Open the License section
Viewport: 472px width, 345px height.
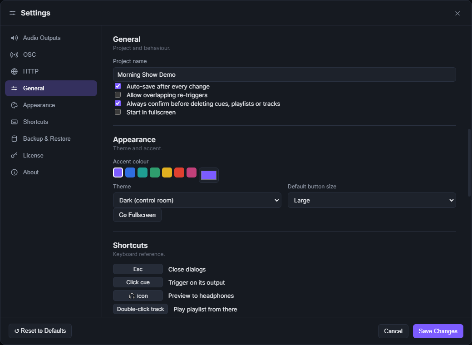[51, 155]
